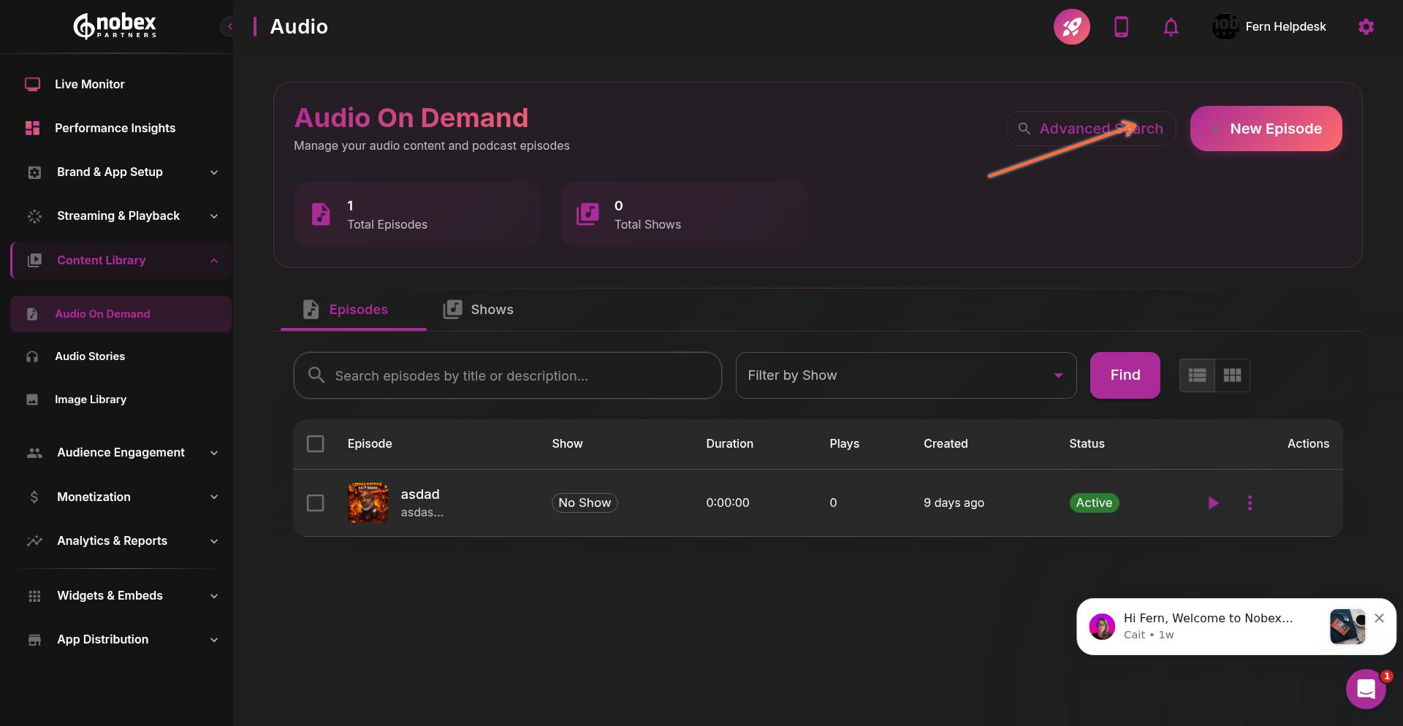1403x726 pixels.
Task: Open the notifications bell
Action: click(x=1171, y=26)
